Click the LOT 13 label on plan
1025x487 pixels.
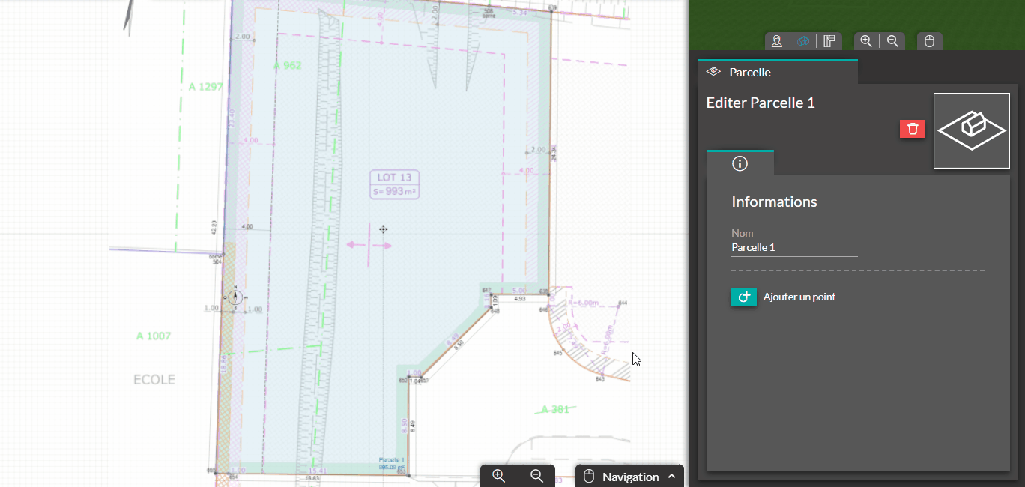[394, 184]
